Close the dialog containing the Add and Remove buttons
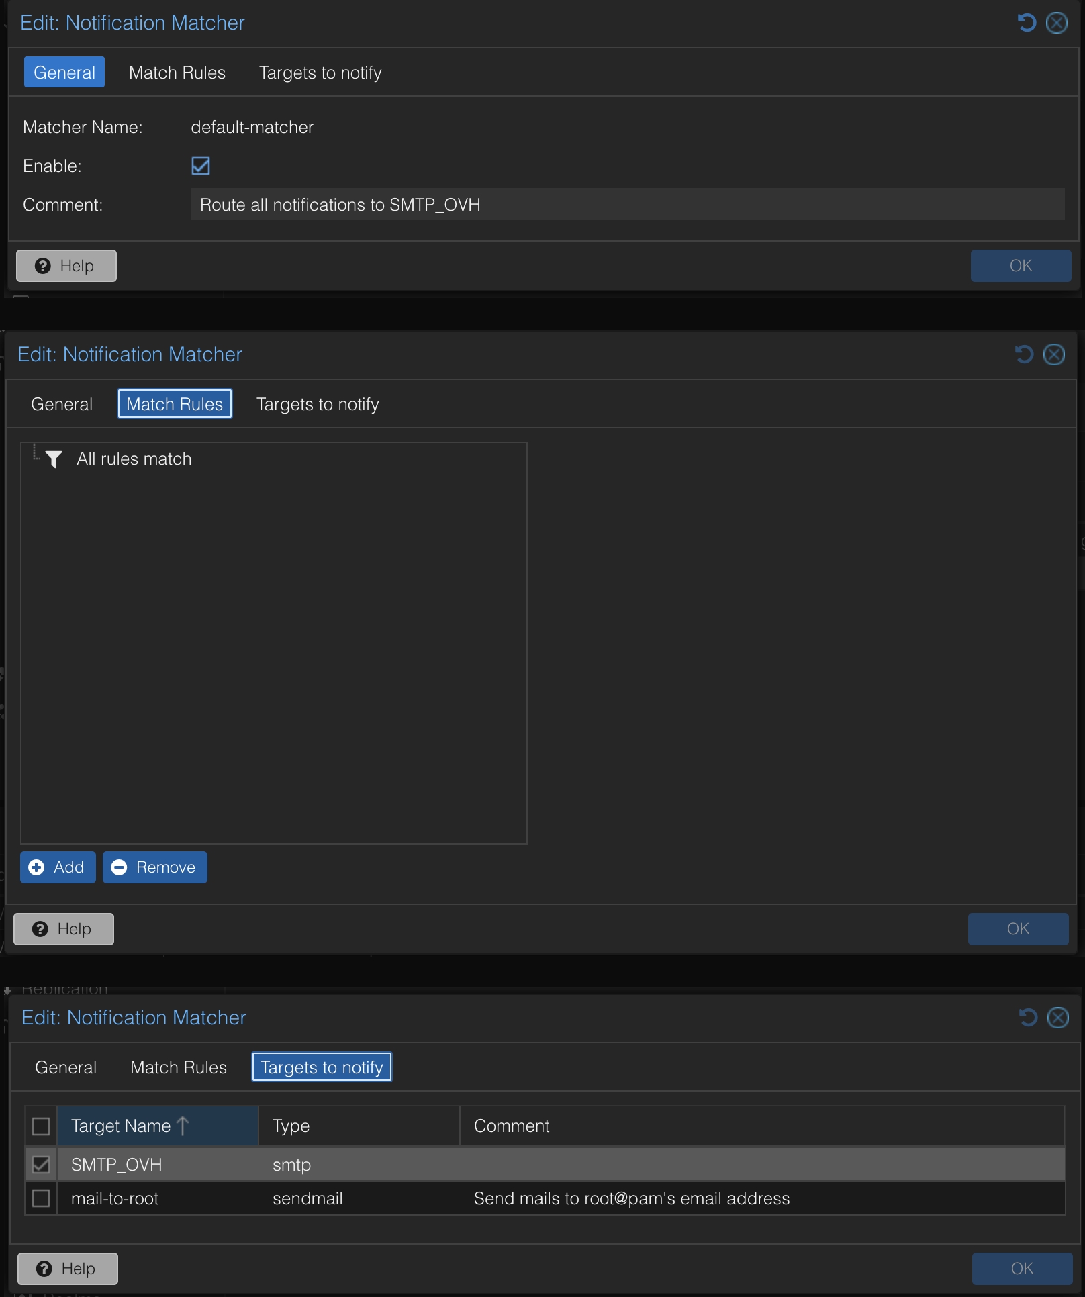 point(1053,354)
